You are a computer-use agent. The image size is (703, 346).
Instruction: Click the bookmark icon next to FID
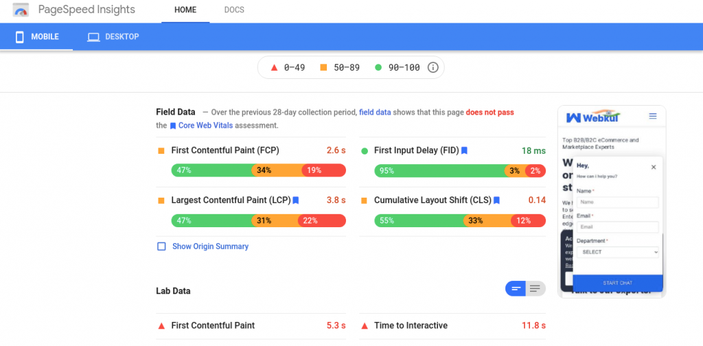465,150
